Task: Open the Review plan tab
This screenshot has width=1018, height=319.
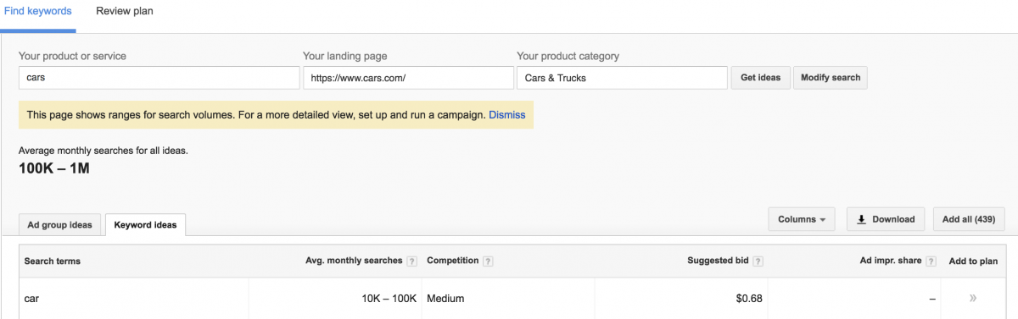Action: 125,12
